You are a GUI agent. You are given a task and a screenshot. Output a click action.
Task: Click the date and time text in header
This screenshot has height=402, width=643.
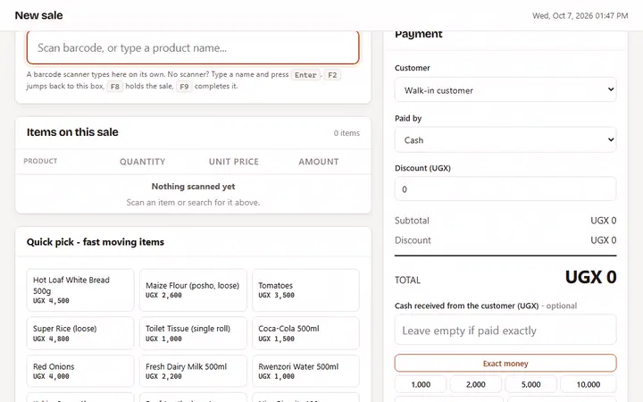click(x=580, y=15)
